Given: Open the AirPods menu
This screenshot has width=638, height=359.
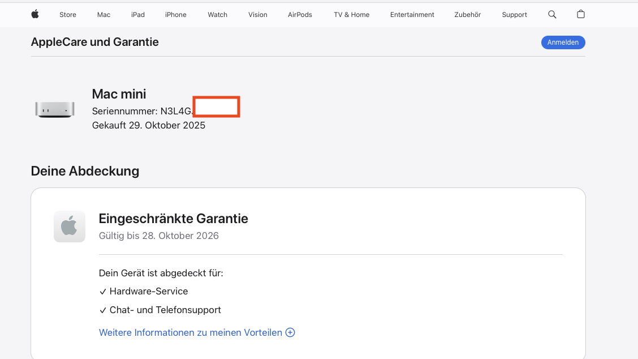Looking at the screenshot, I should click(300, 15).
